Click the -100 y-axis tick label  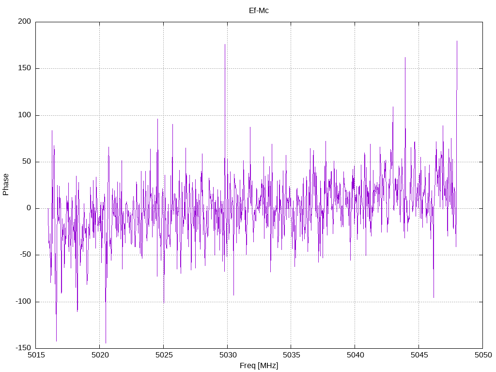click(x=23, y=301)
